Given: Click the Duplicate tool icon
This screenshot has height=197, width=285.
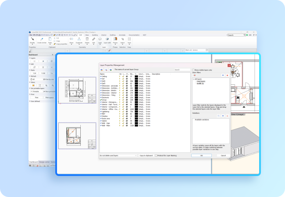Looking at the screenshot, I should [x=79, y=39].
